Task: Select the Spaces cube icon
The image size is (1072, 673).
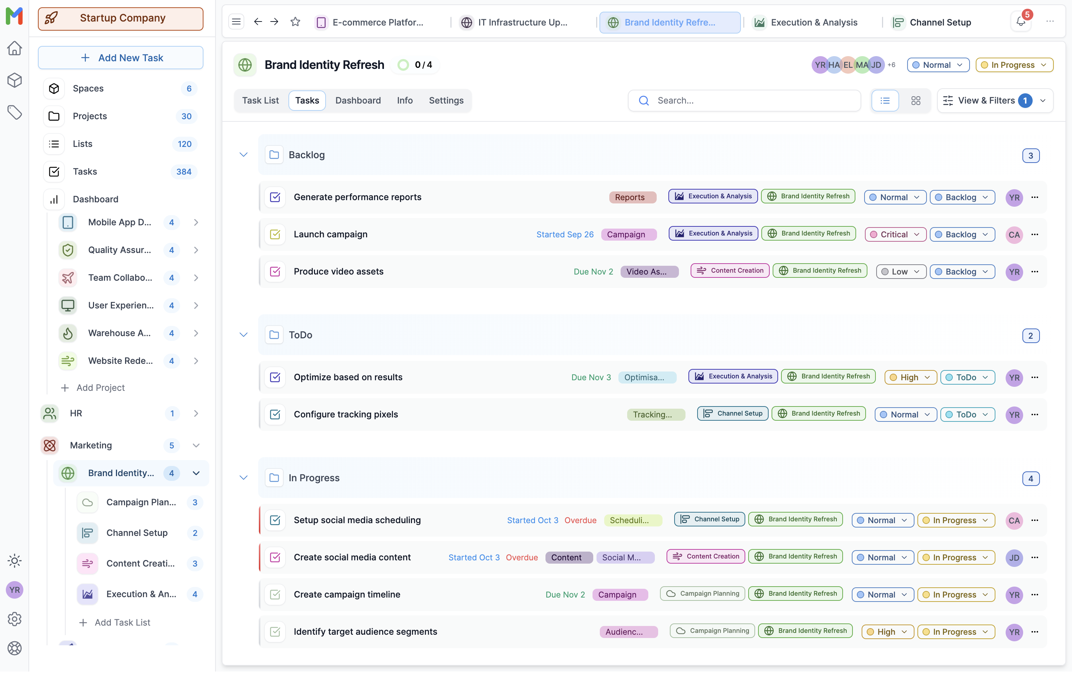Action: [x=54, y=88]
